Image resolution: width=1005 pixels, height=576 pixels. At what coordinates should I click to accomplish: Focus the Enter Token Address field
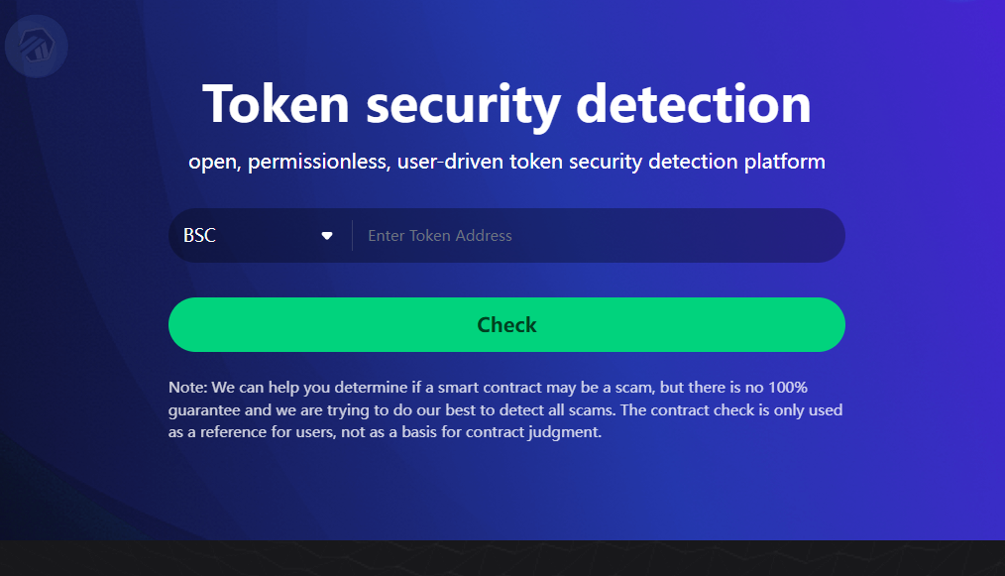595,236
